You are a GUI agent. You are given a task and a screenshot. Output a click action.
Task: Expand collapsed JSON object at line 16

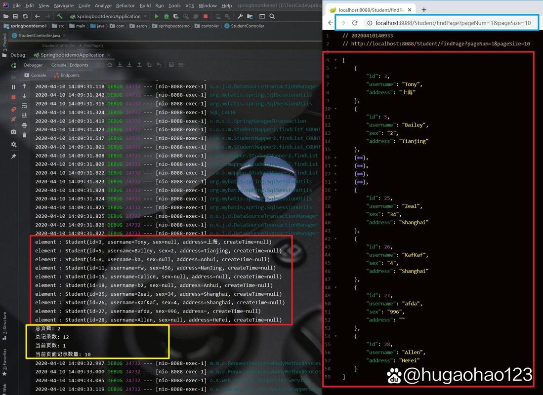click(335, 158)
